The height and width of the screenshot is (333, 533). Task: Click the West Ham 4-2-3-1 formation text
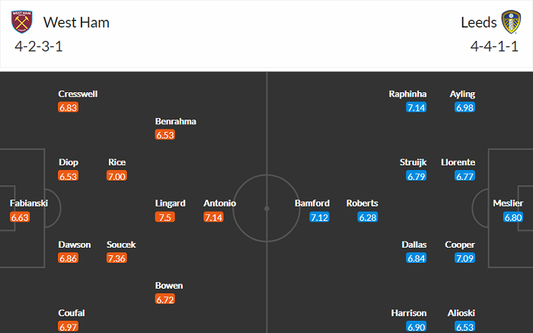point(37,46)
